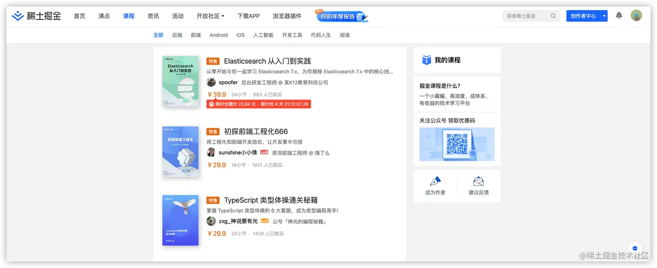657x268 pixels.
Task: Switch to the iOS category tab
Action: (x=241, y=35)
